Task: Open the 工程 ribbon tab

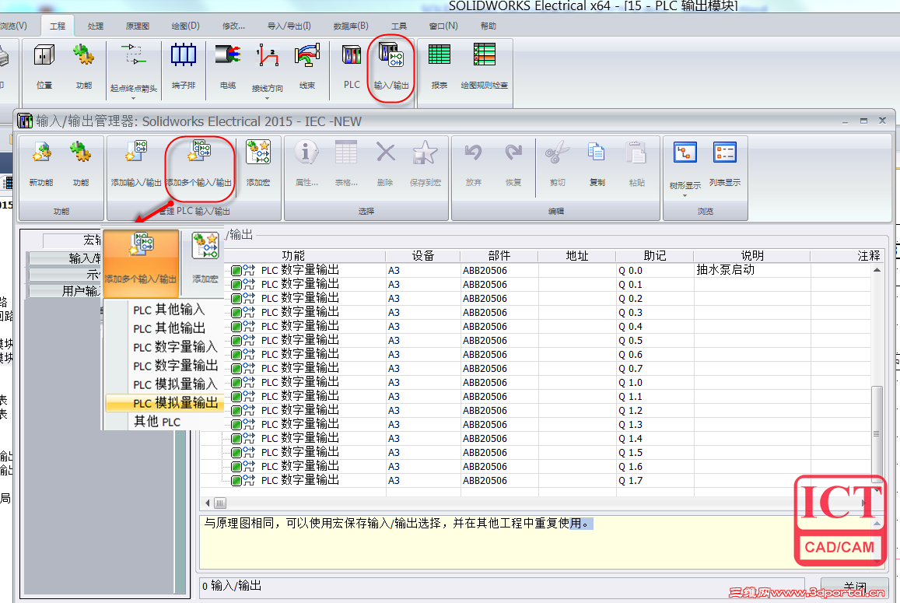Action: (x=58, y=26)
